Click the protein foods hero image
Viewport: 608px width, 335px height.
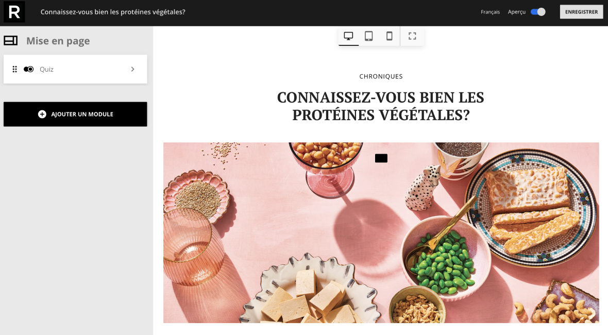tap(381, 232)
